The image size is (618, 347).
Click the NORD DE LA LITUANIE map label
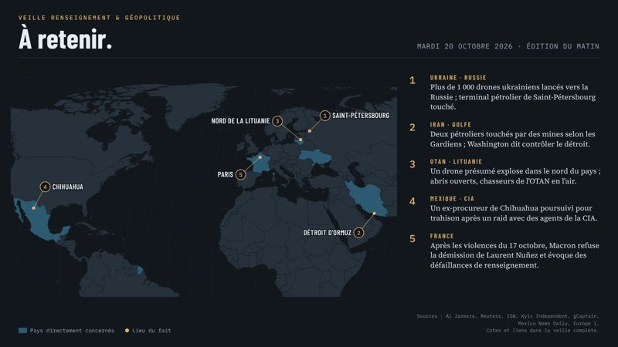[240, 121]
